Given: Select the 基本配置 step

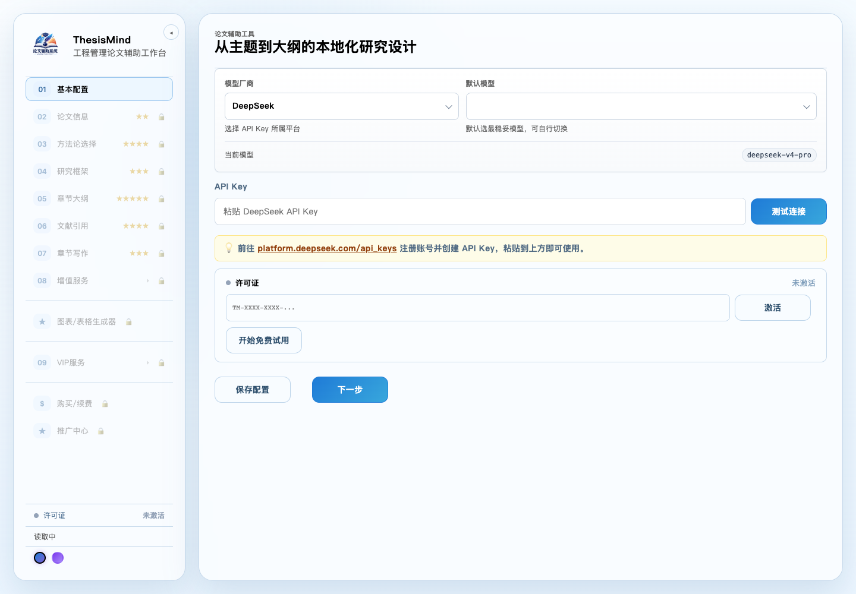Looking at the screenshot, I should [x=99, y=89].
